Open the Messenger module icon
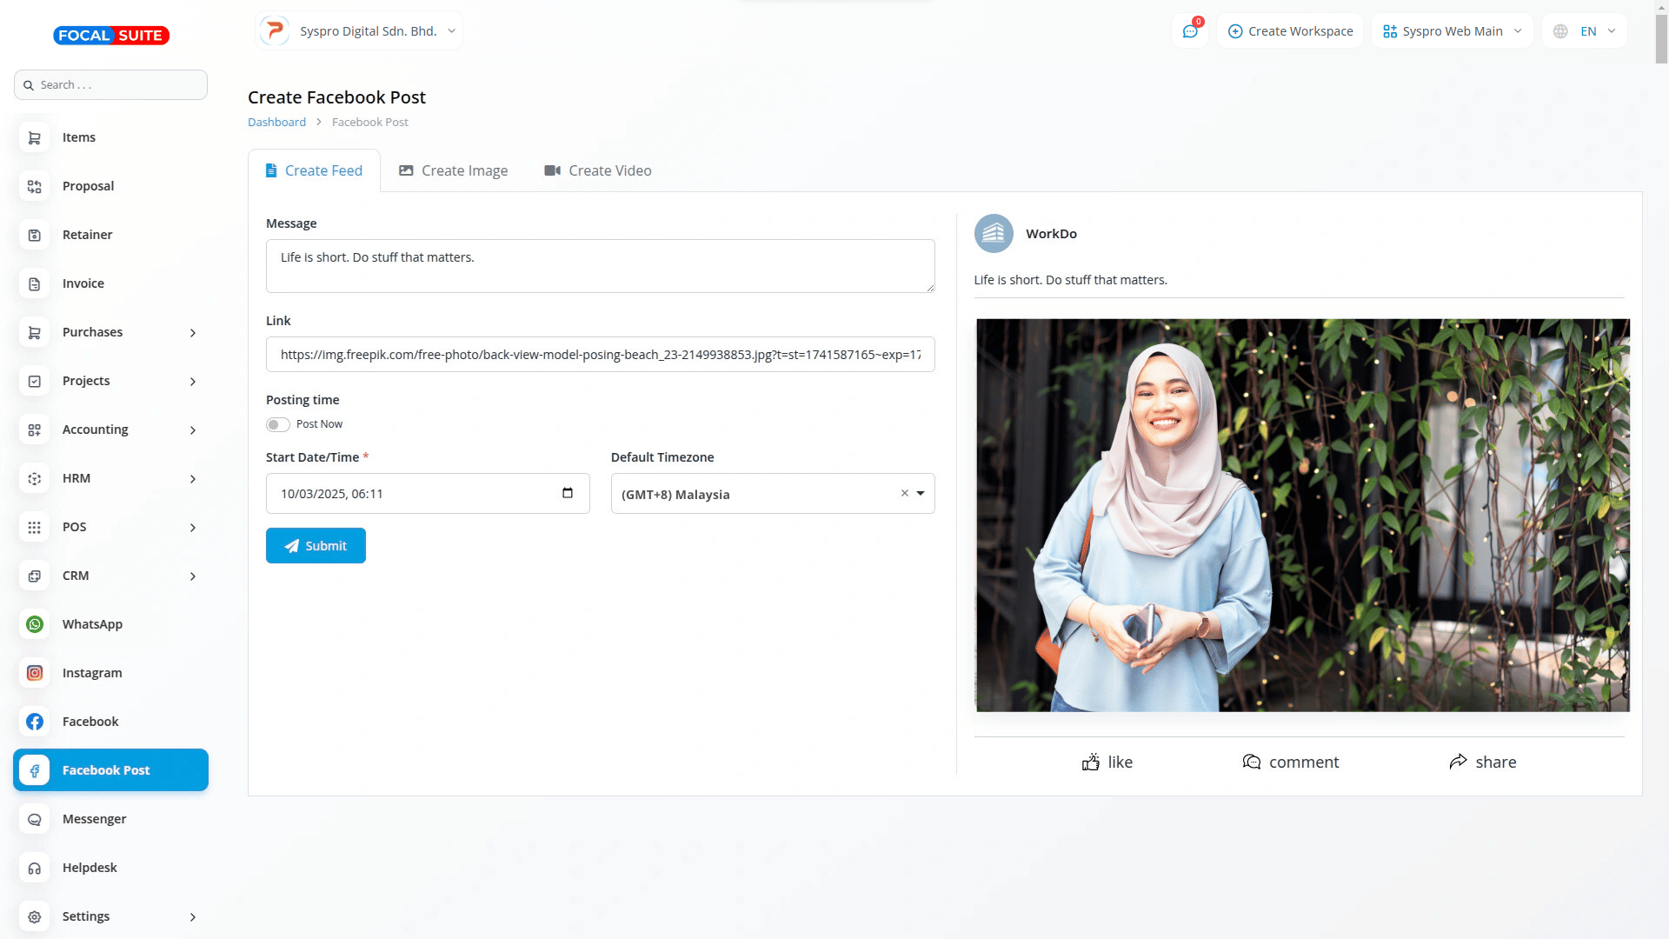 click(x=35, y=819)
